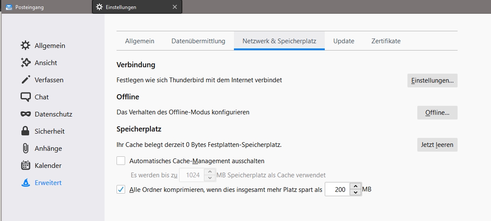The width and height of the screenshot is (491, 221).
Task: Switch to the Update tab
Action: [x=344, y=41]
